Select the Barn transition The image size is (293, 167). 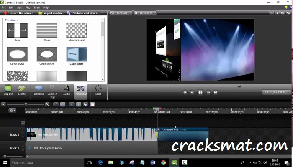(x=17, y=32)
